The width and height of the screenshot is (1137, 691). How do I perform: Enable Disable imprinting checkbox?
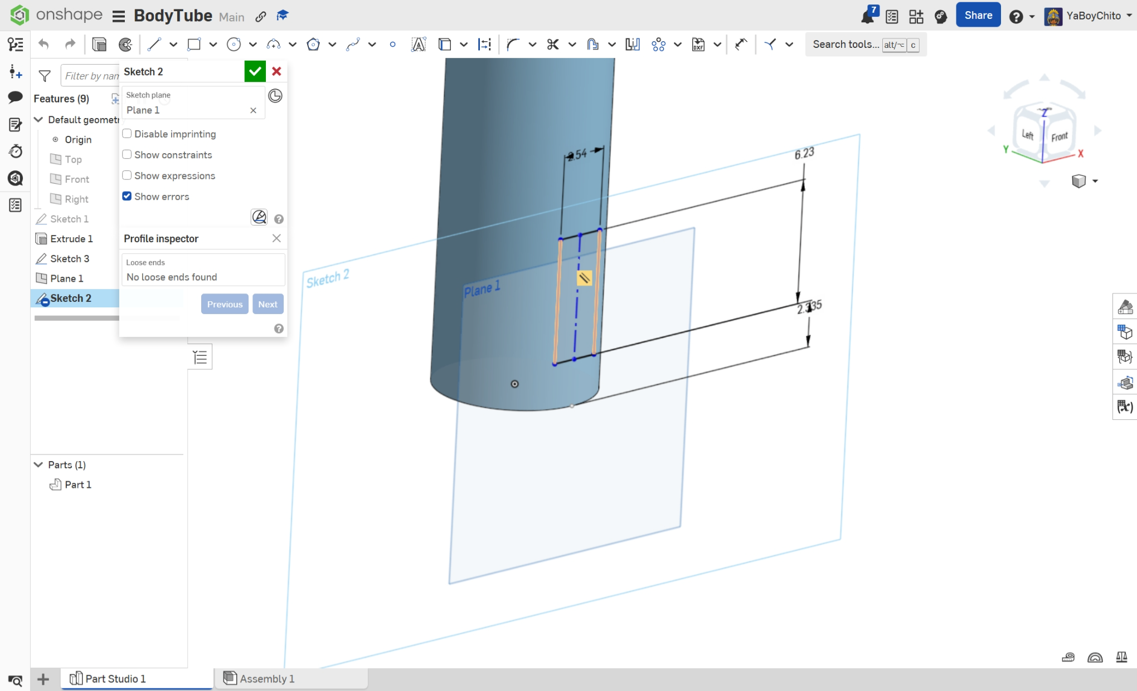(x=127, y=134)
